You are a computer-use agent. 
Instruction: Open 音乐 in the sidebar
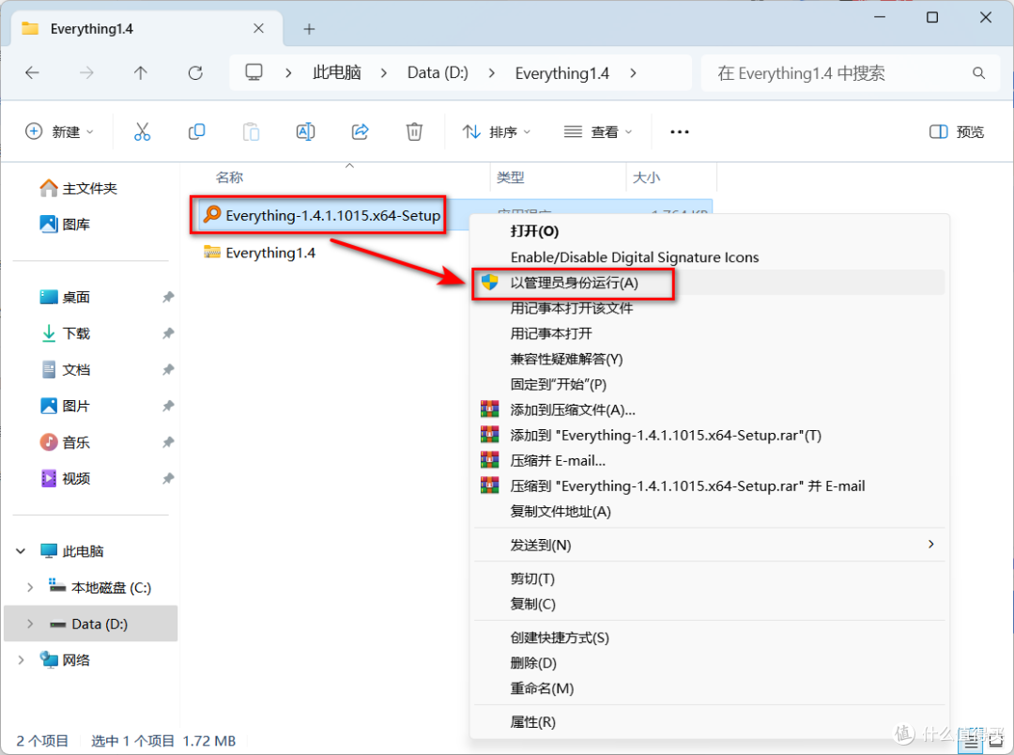coord(66,442)
